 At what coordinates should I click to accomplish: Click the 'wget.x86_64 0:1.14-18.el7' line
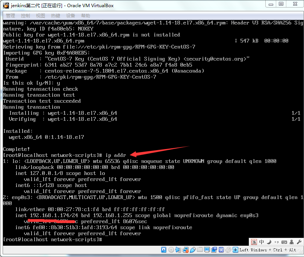click(x=47, y=137)
